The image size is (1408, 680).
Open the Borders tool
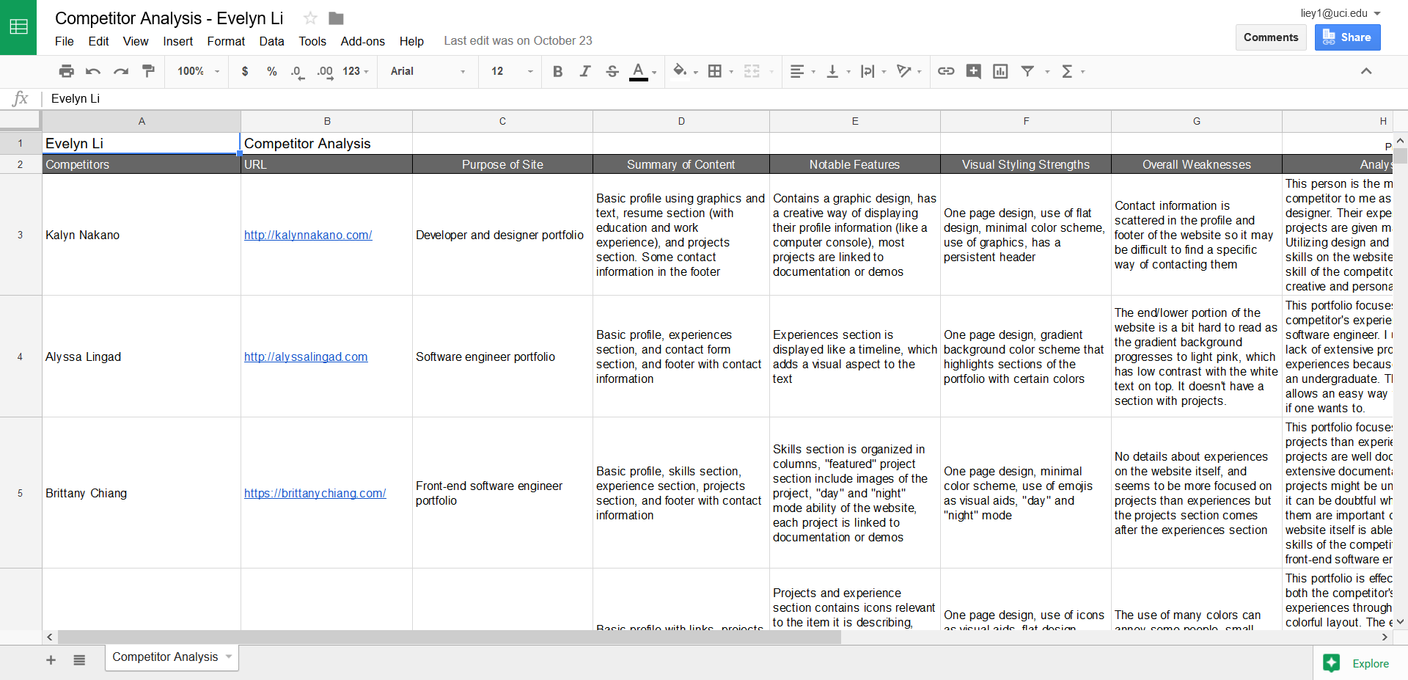click(715, 71)
